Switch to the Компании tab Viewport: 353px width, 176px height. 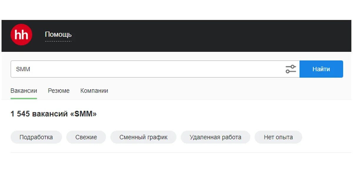point(94,91)
